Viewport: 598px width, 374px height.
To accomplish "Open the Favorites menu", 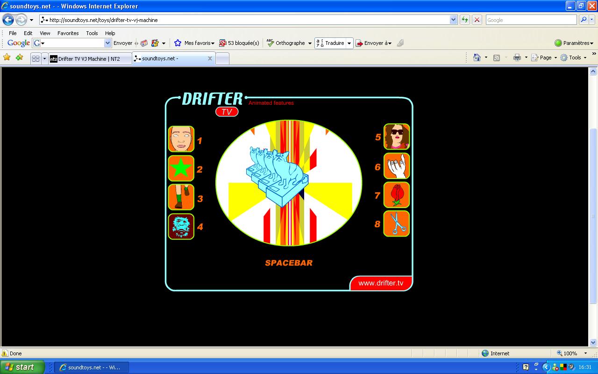I will coord(68,33).
